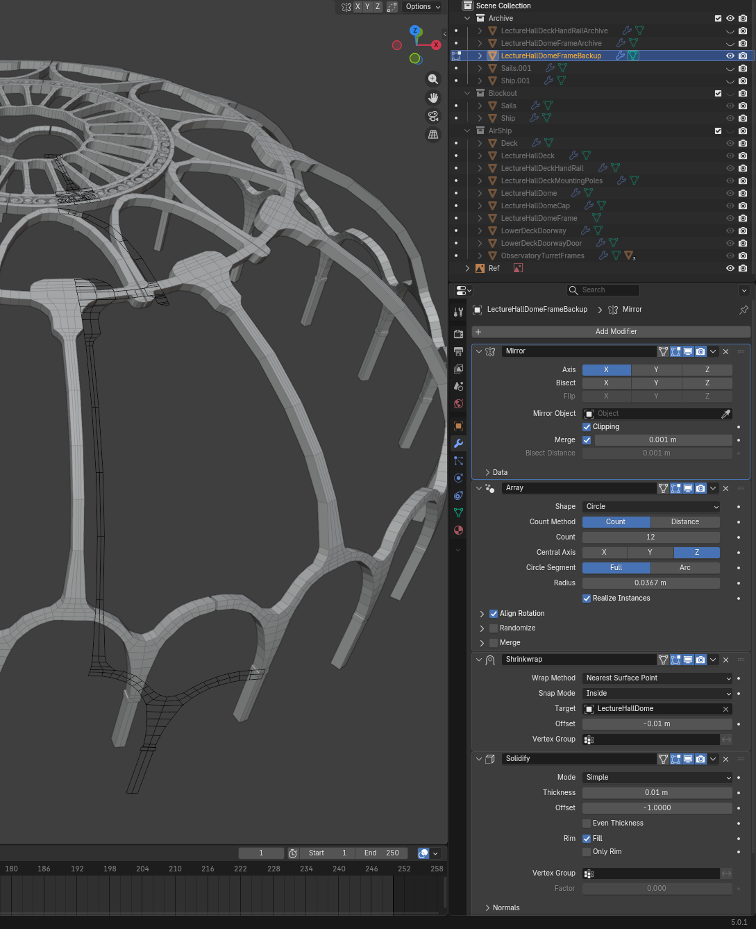Open the Object Constraints properties tab
The image size is (756, 929).
click(x=458, y=495)
